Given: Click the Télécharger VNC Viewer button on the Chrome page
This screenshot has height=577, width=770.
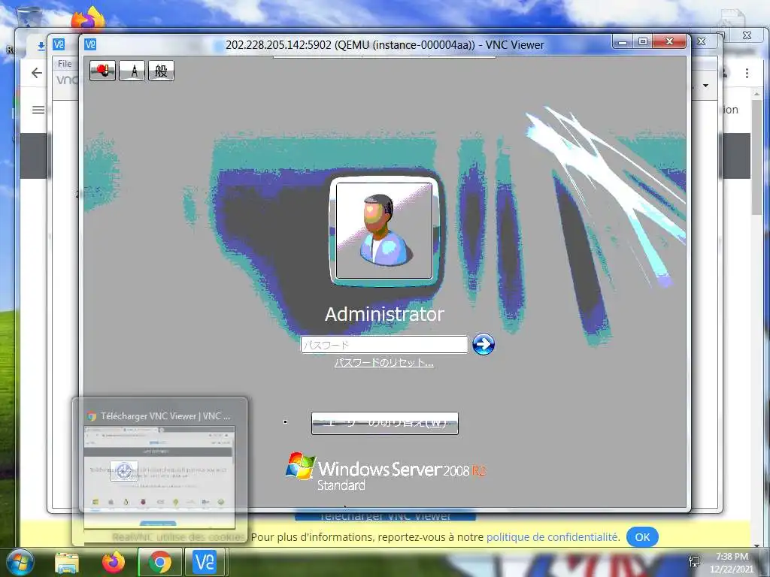Looking at the screenshot, I should coord(386,516).
